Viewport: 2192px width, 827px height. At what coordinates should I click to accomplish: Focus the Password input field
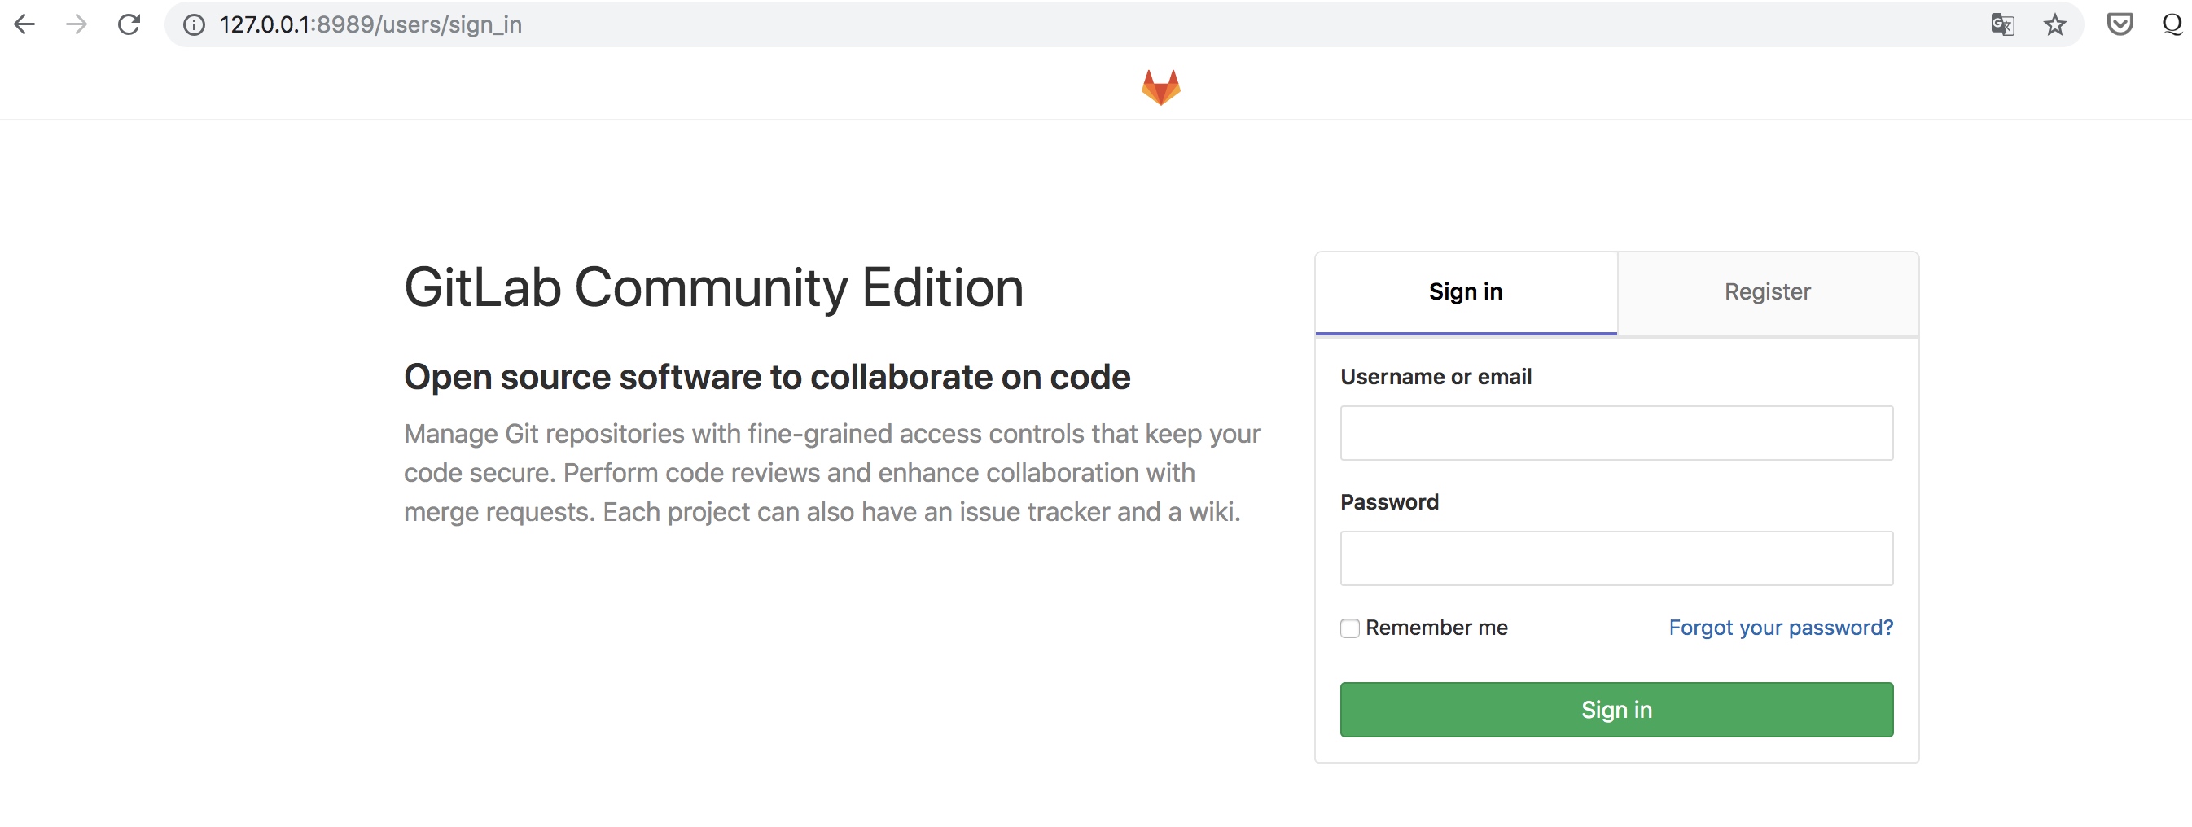(x=1616, y=558)
